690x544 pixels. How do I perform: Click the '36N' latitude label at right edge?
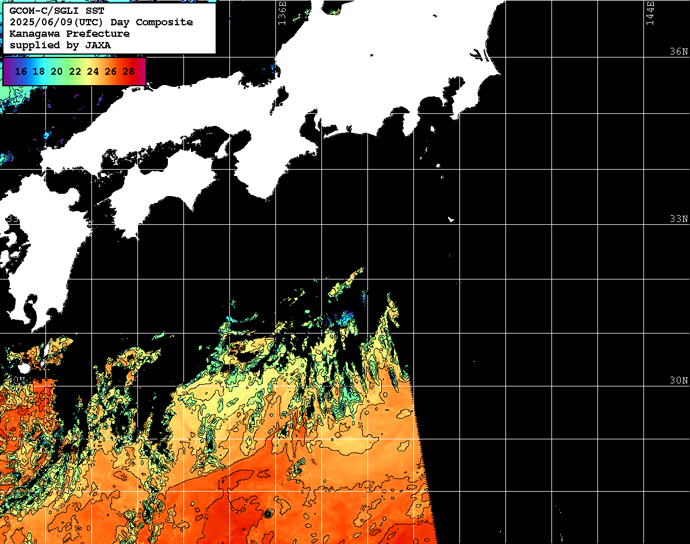678,52
